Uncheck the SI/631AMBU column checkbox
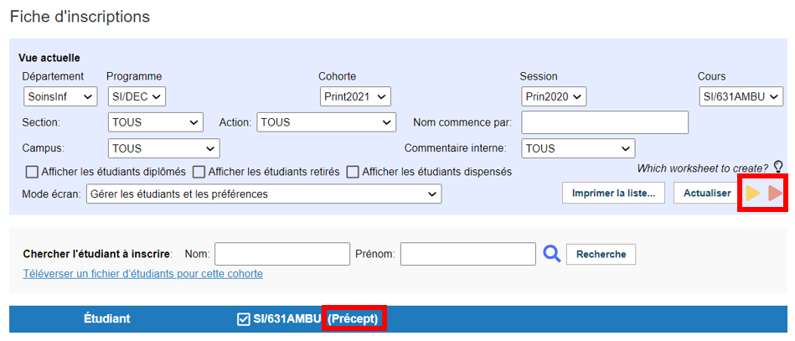 [x=243, y=319]
